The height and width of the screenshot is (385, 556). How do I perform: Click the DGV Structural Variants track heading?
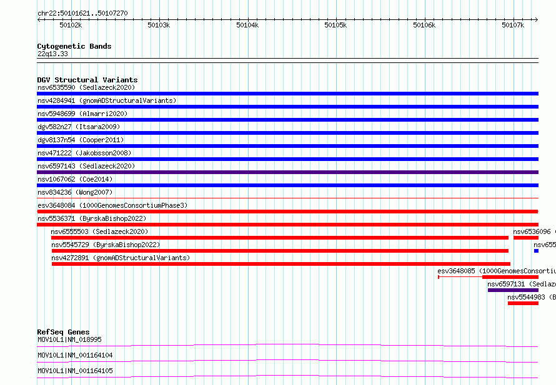point(87,80)
